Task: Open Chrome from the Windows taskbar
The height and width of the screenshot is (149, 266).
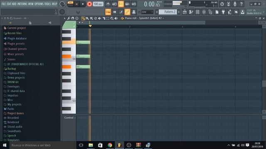Action: tap(110, 145)
